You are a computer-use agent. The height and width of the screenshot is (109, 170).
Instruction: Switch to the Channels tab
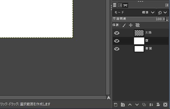120,5
